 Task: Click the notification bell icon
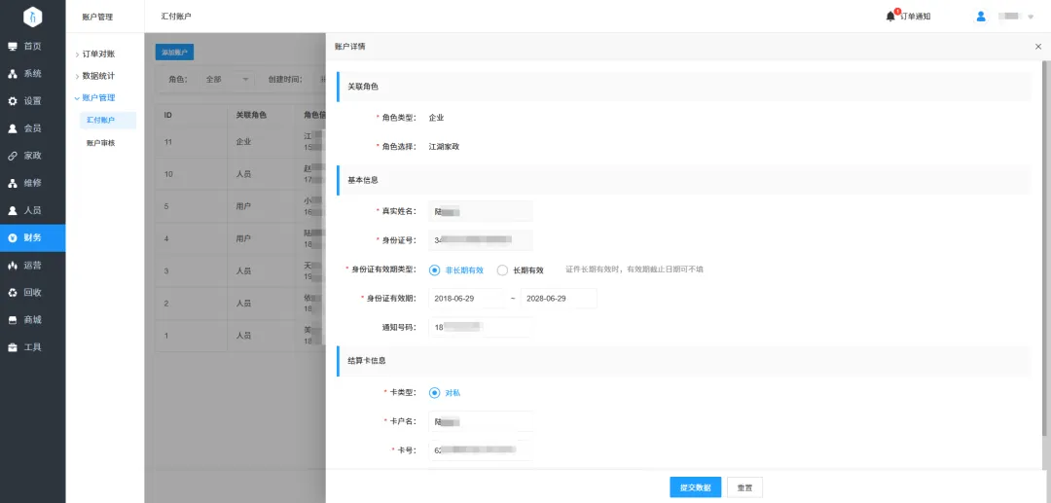pyautogui.click(x=890, y=17)
